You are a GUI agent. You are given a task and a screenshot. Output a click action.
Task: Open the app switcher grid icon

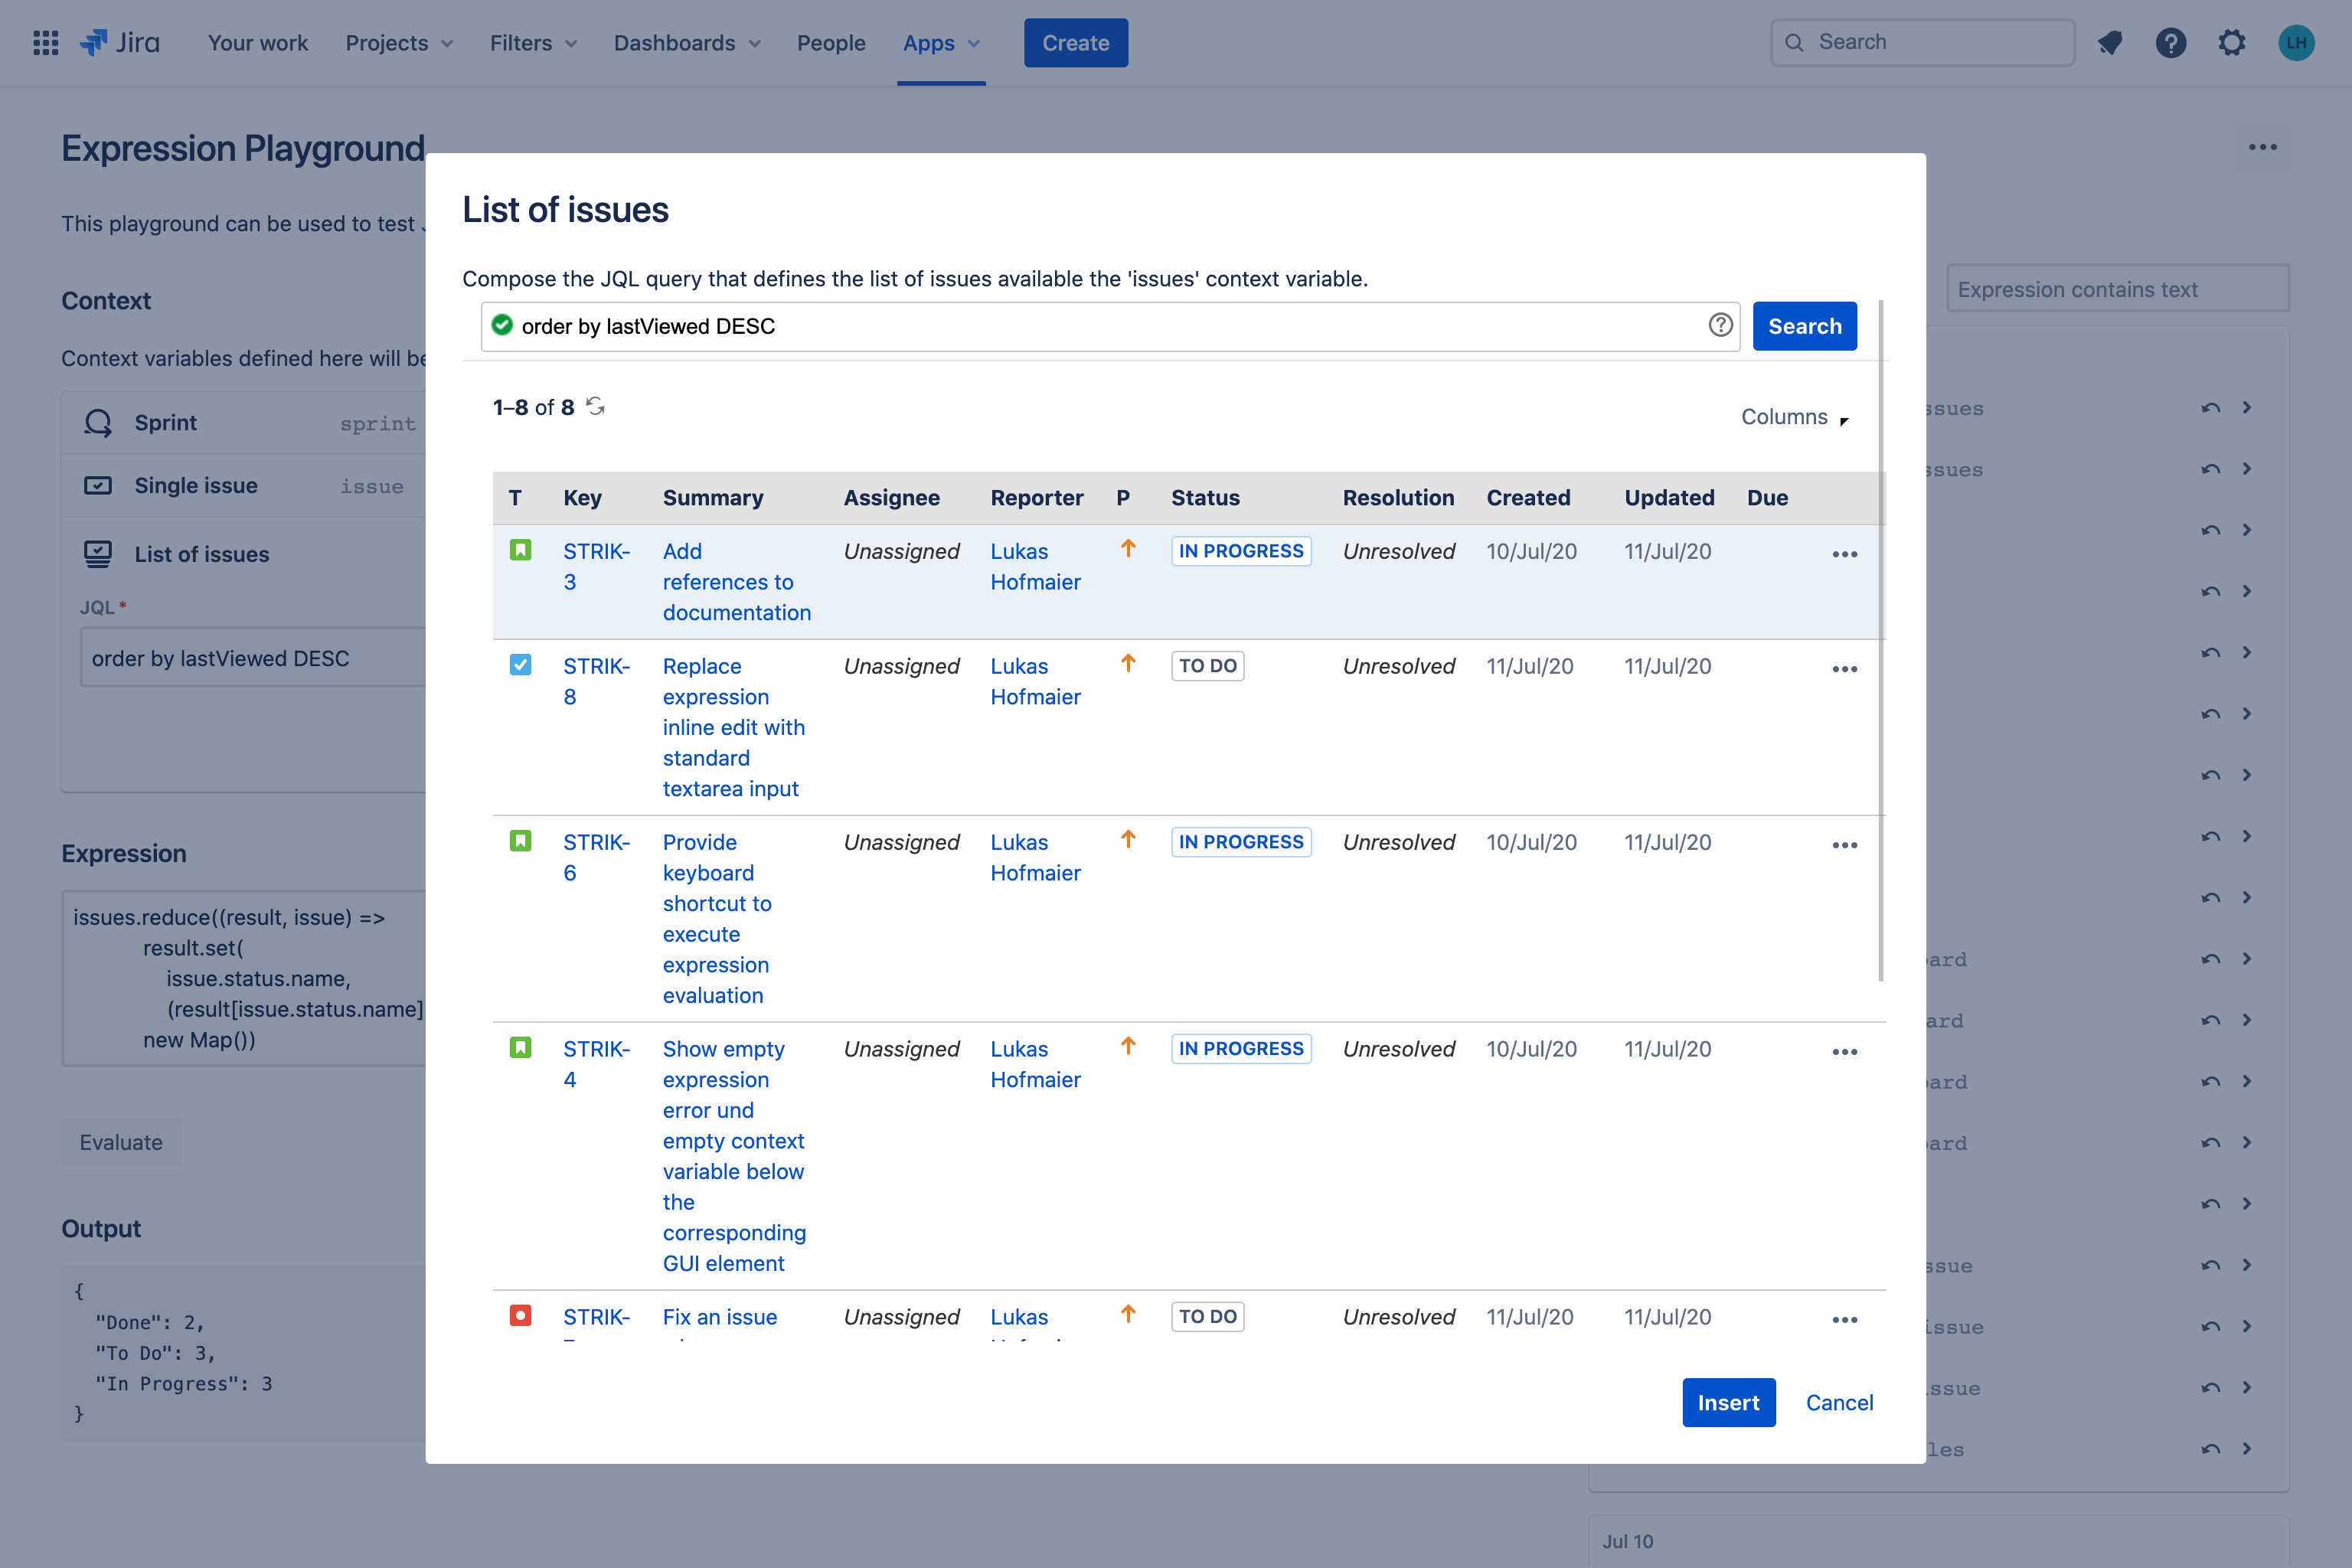click(x=45, y=43)
